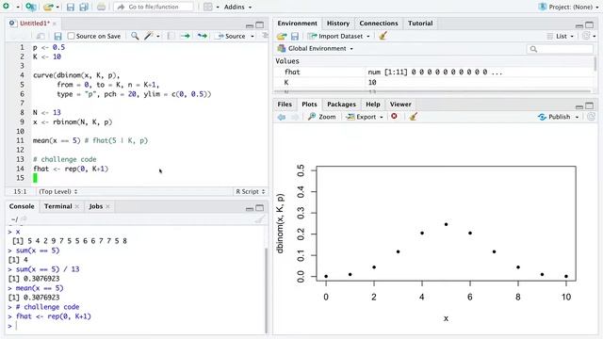603x339 pixels.
Task: Switch to the Connections tab
Action: coord(379,23)
